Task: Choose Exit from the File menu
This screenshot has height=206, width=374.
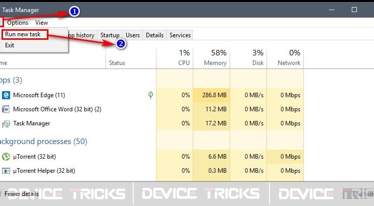Action: coord(10,45)
